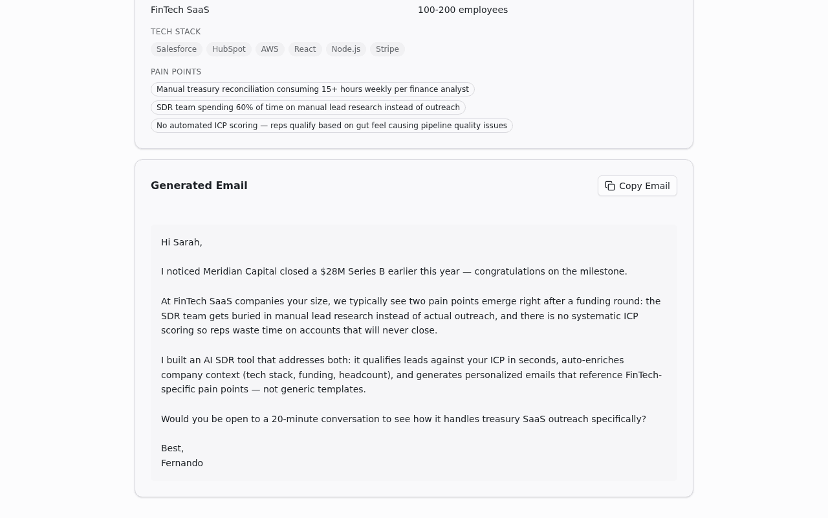Click the FinTech SaaS company label
Image resolution: width=828 pixels, height=518 pixels.
180,10
